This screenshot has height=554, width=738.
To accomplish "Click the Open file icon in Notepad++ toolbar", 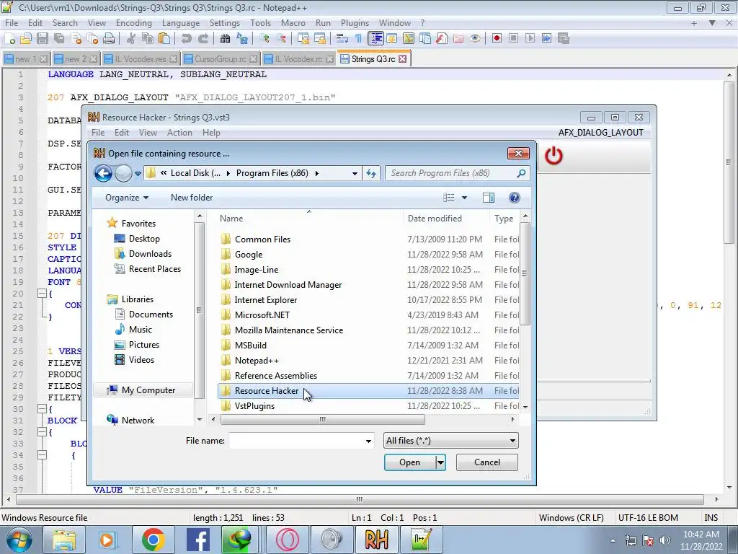I will (26, 39).
